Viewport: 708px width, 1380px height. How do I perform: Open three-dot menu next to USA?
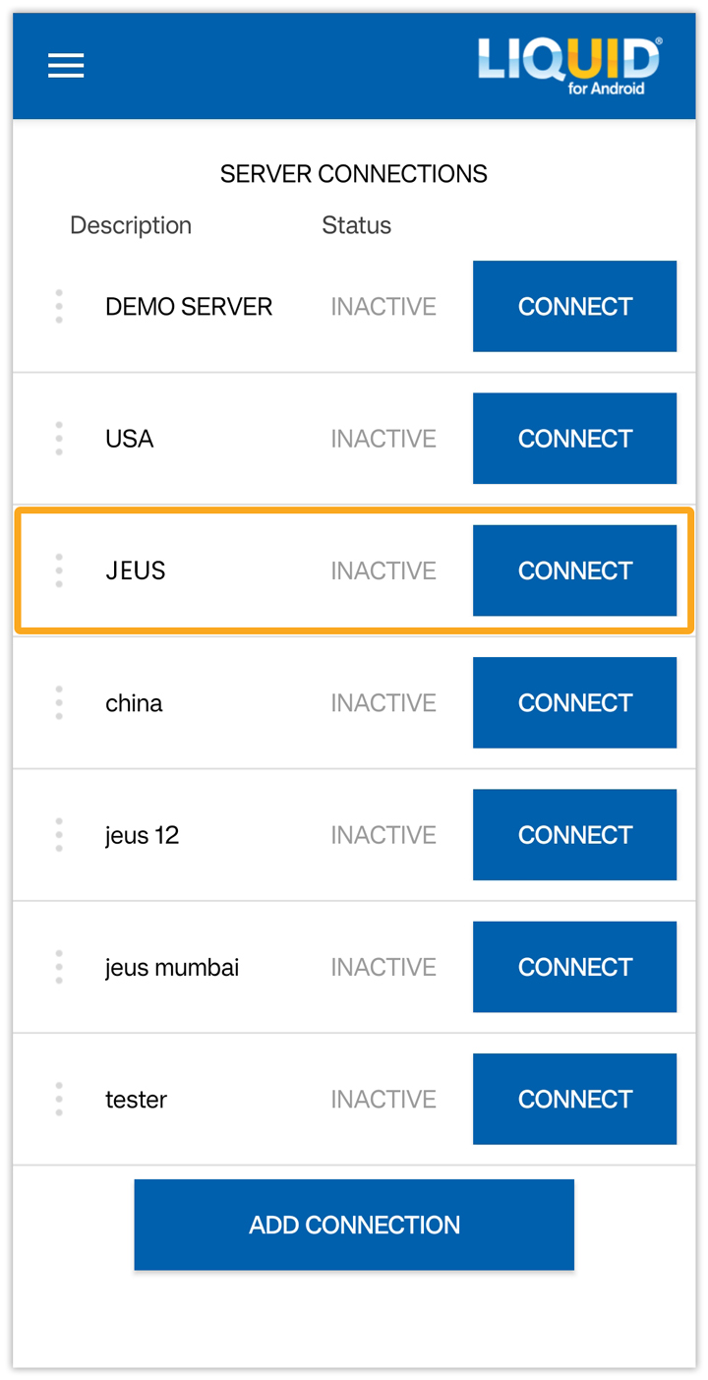59,439
